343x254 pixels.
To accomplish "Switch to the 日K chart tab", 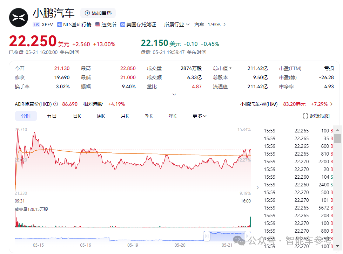I will [77, 116].
